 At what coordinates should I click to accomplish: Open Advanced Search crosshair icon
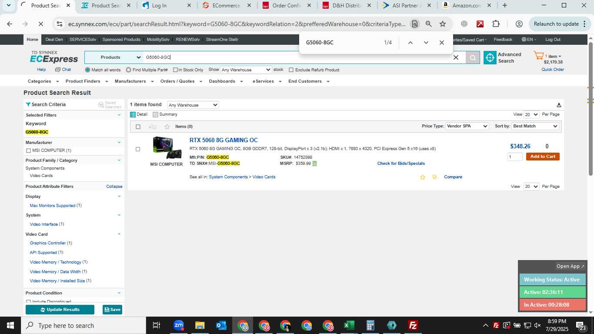pyautogui.click(x=490, y=57)
